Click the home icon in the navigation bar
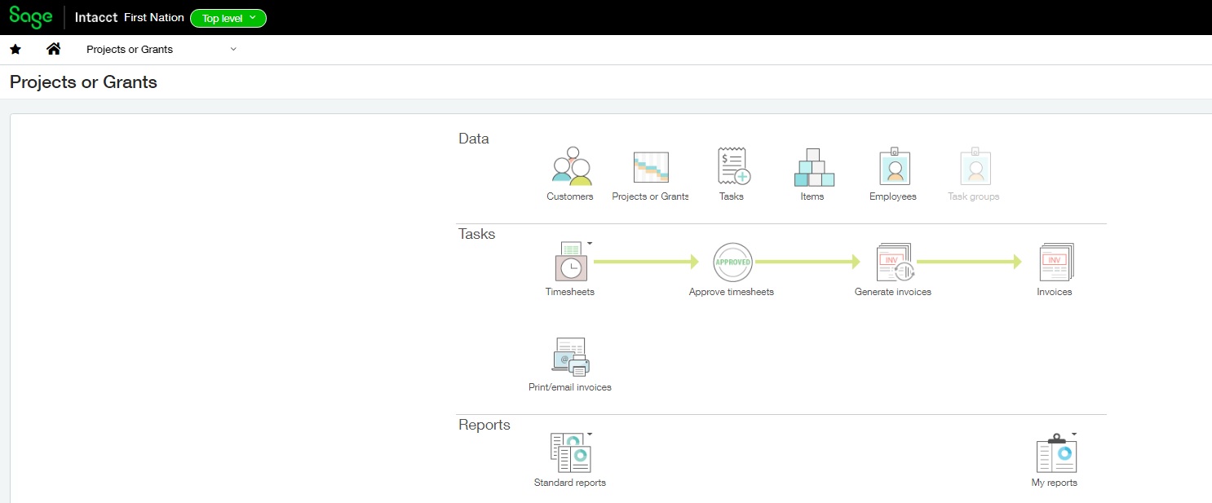The height and width of the screenshot is (503, 1212). [53, 49]
